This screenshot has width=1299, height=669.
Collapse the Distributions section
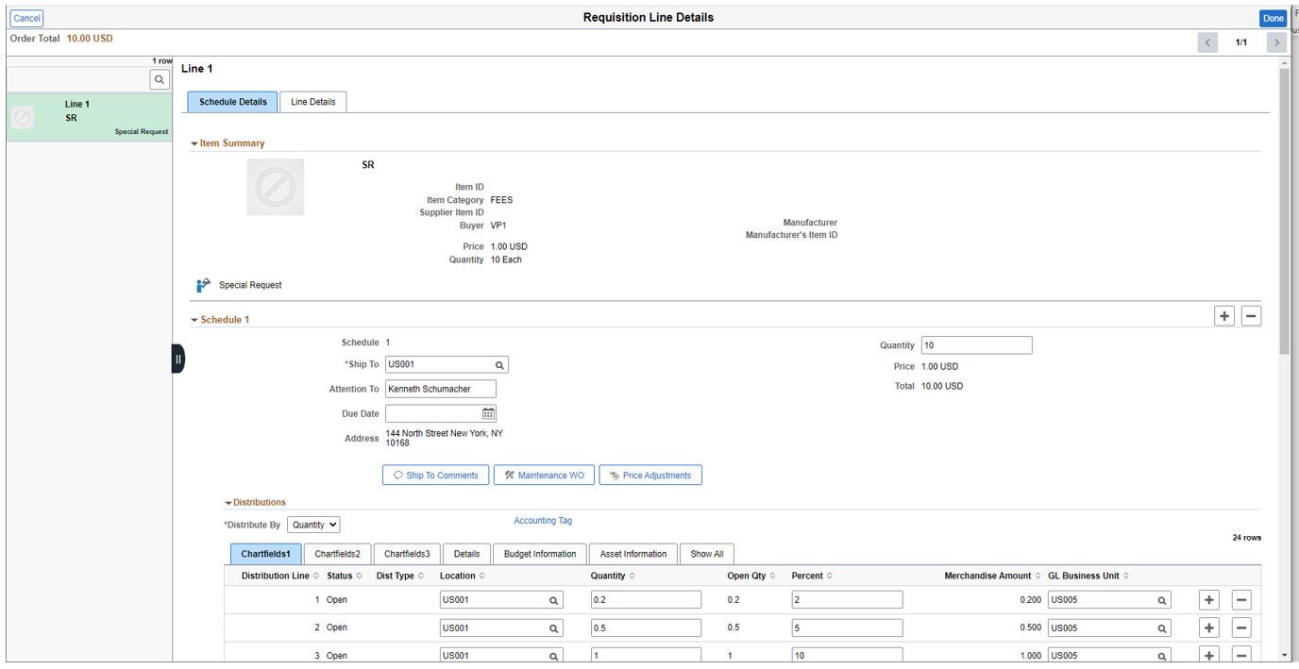click(228, 501)
